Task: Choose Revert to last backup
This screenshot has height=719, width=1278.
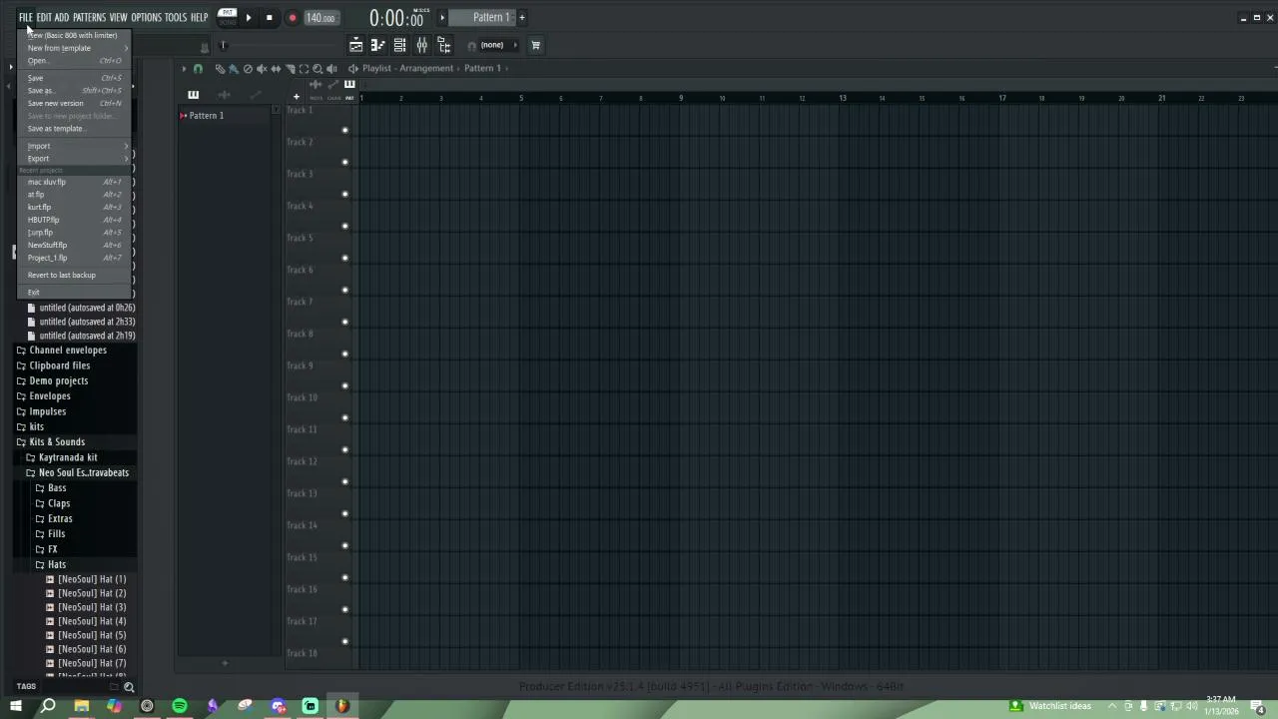Action: (x=74, y=276)
